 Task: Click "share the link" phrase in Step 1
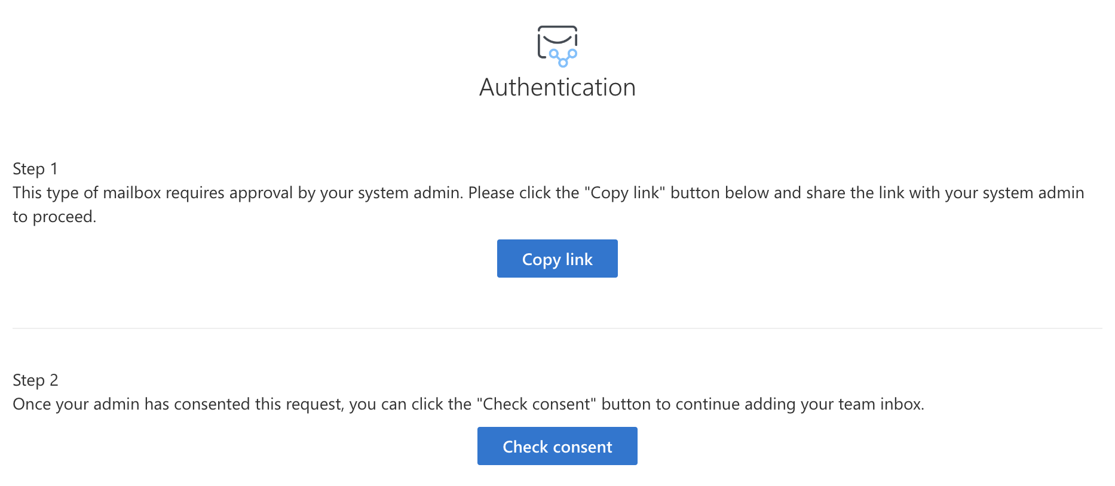855,193
